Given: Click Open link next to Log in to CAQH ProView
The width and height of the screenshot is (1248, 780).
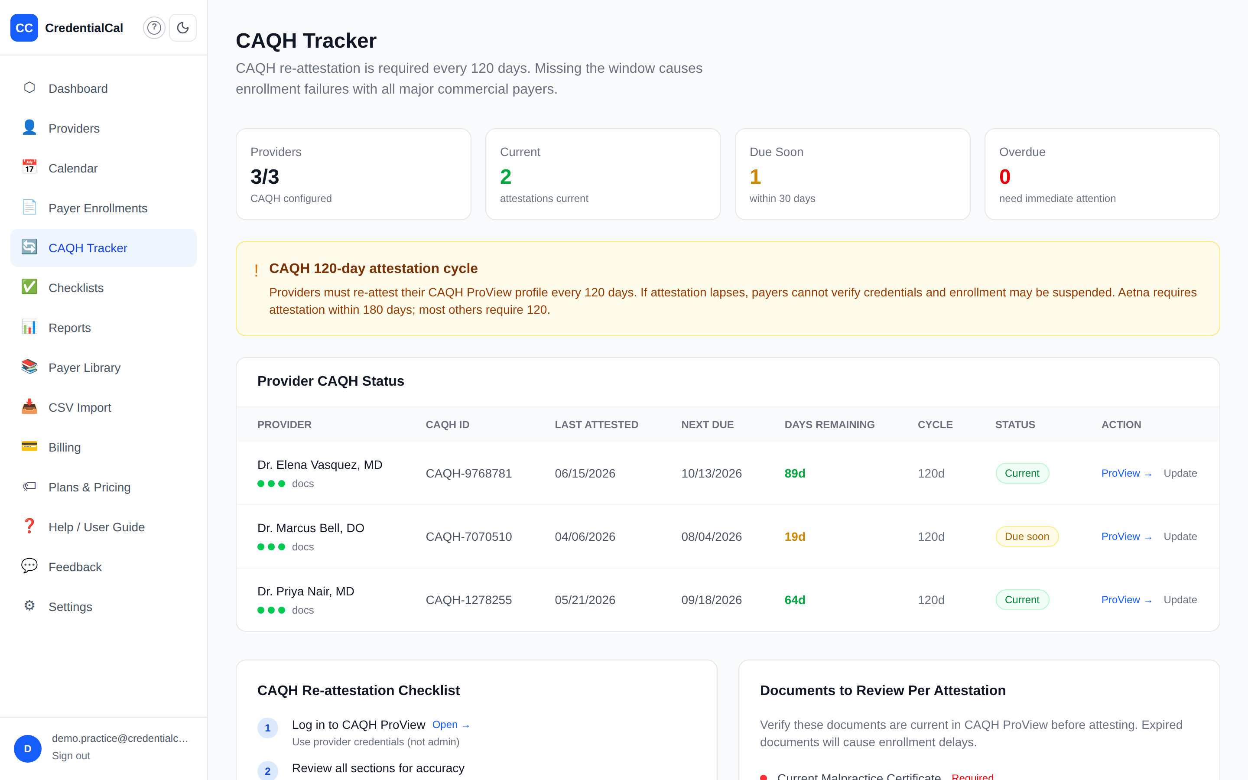Looking at the screenshot, I should pyautogui.click(x=451, y=725).
